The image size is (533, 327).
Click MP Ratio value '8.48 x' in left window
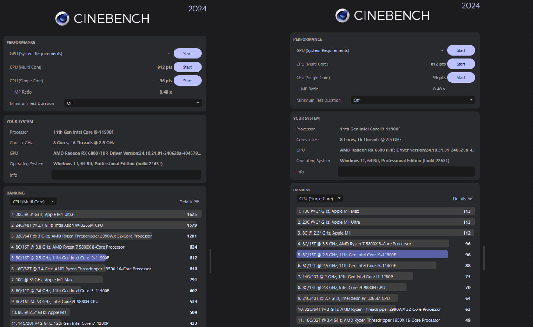(166, 92)
